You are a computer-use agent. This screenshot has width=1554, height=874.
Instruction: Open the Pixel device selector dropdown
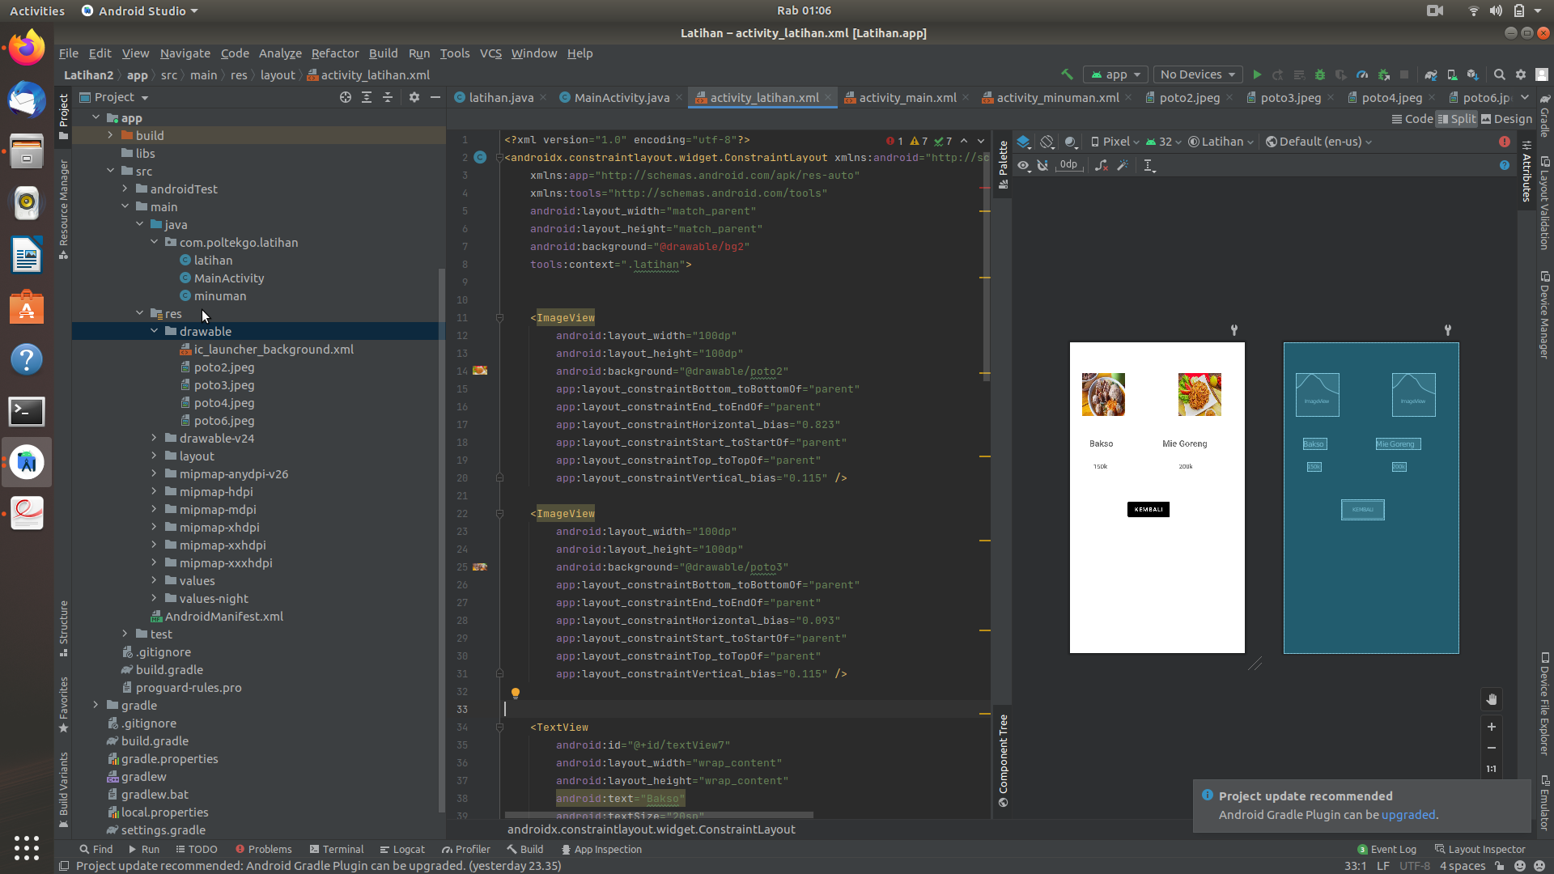(x=1115, y=142)
